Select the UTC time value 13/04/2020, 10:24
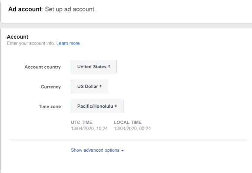252x173 pixels. click(89, 128)
